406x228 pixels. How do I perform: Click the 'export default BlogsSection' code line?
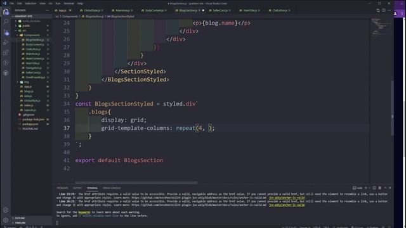point(119,160)
